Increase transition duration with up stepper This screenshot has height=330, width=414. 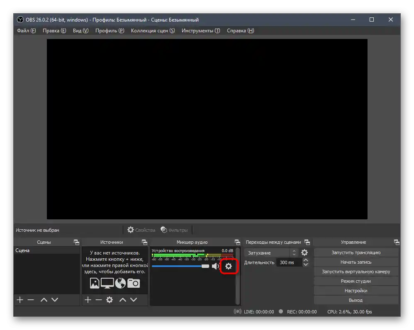point(306,260)
